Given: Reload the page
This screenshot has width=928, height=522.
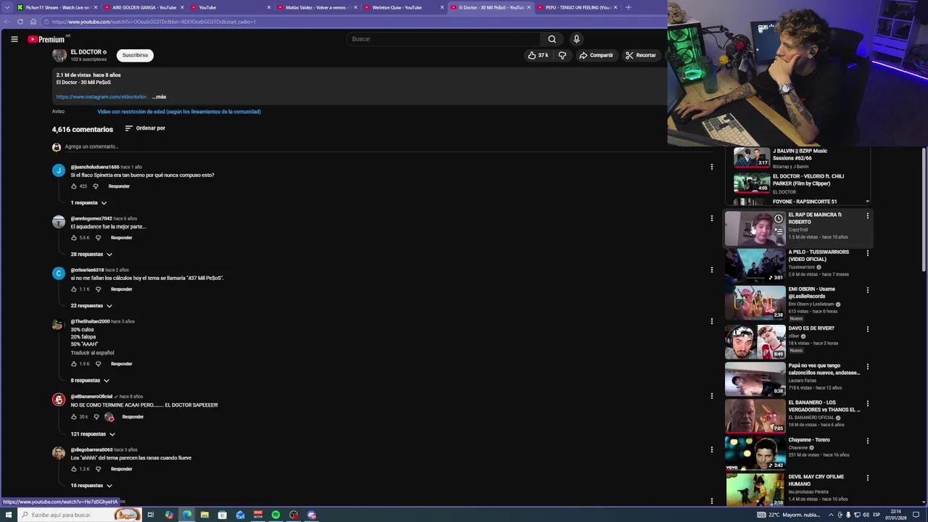Looking at the screenshot, I should point(20,22).
